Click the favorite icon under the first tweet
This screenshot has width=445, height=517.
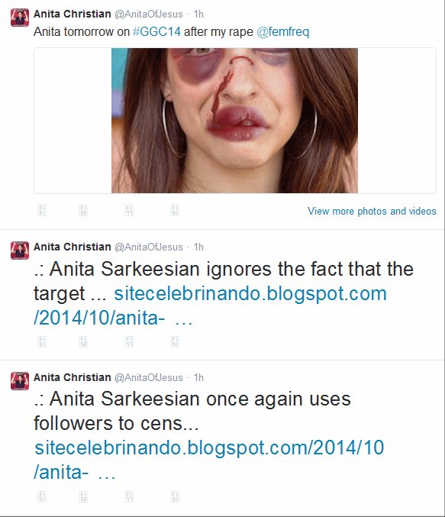pos(129,210)
